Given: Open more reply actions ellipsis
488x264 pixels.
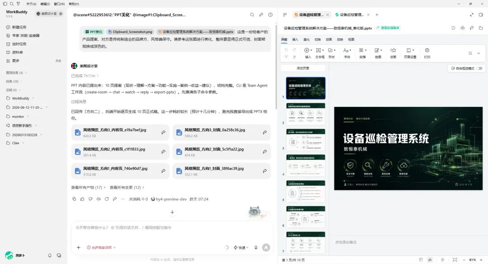Looking at the screenshot, I should pyautogui.click(x=123, y=199).
